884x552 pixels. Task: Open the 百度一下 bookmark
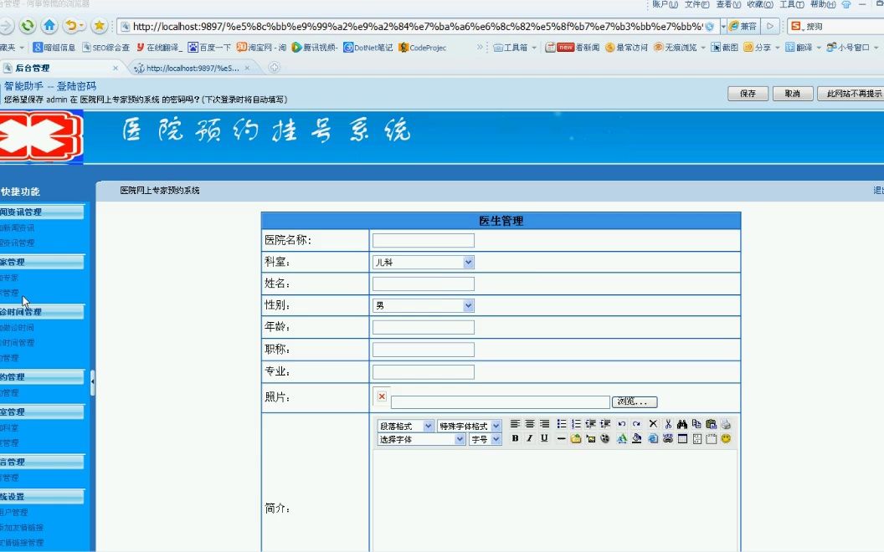(x=210, y=48)
